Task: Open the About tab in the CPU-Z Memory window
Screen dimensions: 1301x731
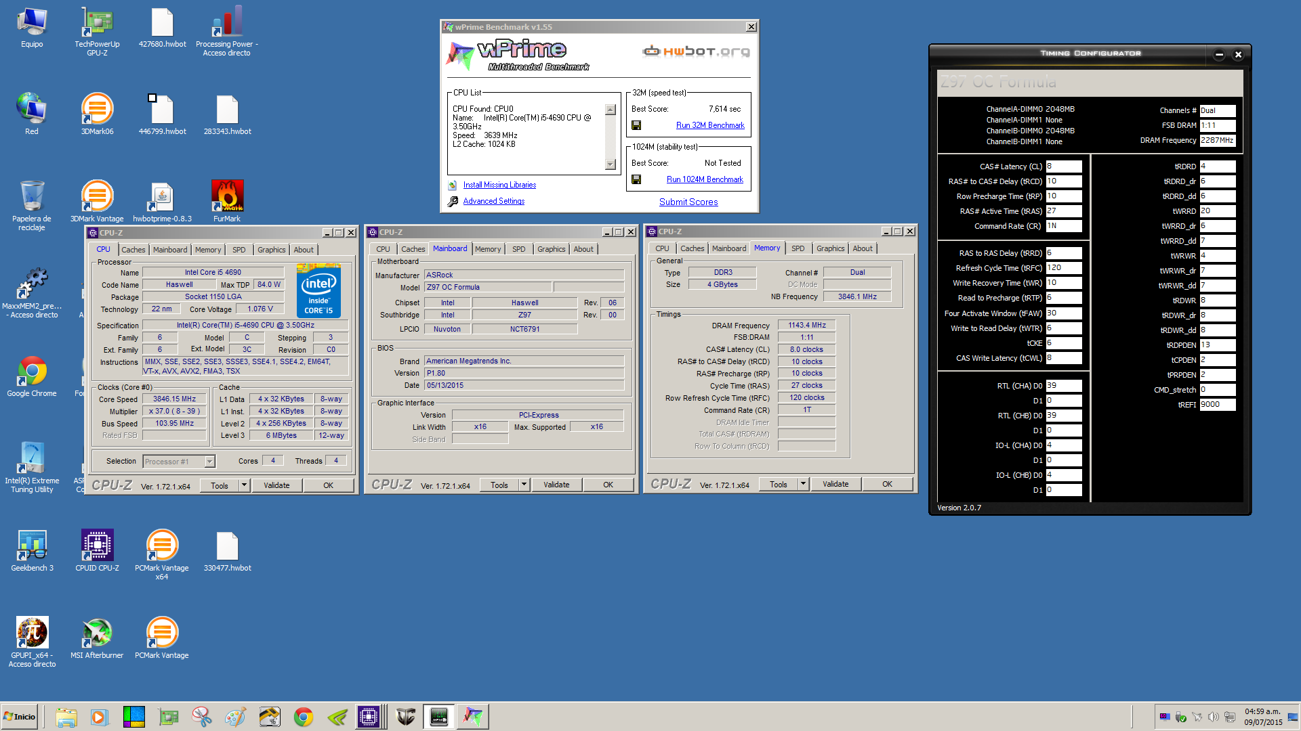Action: (x=863, y=248)
